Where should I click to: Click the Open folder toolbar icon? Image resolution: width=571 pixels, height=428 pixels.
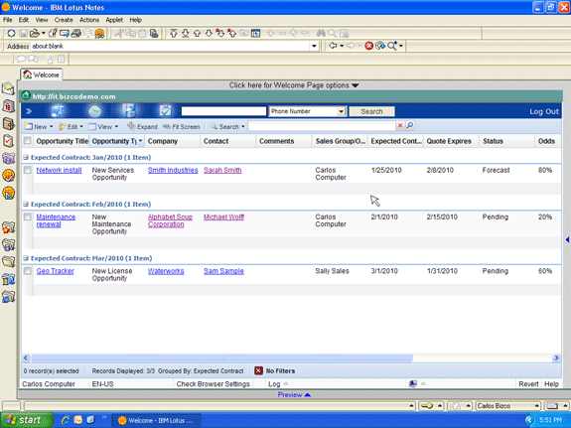[35, 33]
